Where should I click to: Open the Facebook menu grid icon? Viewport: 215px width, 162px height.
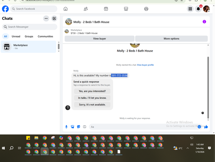point(190,9)
